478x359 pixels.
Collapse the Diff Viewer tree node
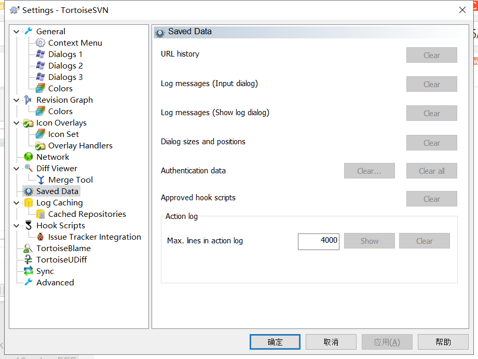pyautogui.click(x=17, y=169)
